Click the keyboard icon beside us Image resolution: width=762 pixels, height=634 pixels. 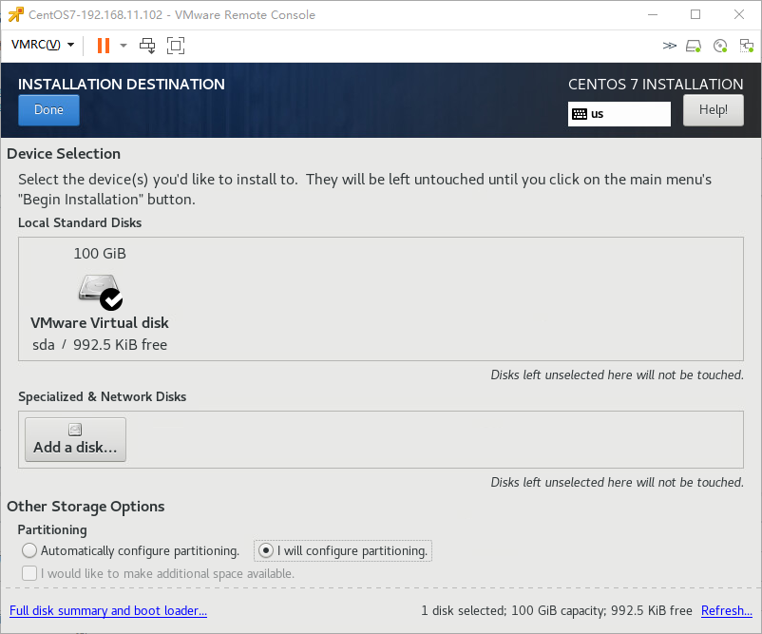(x=580, y=114)
